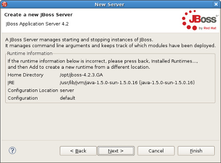
Task: Click the 'Home Directory' label
Action: pos(26,75)
